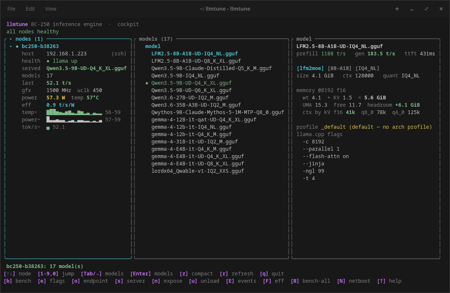Click the [E] events shortcut
Screen dimensions: 450x293
(241, 281)
